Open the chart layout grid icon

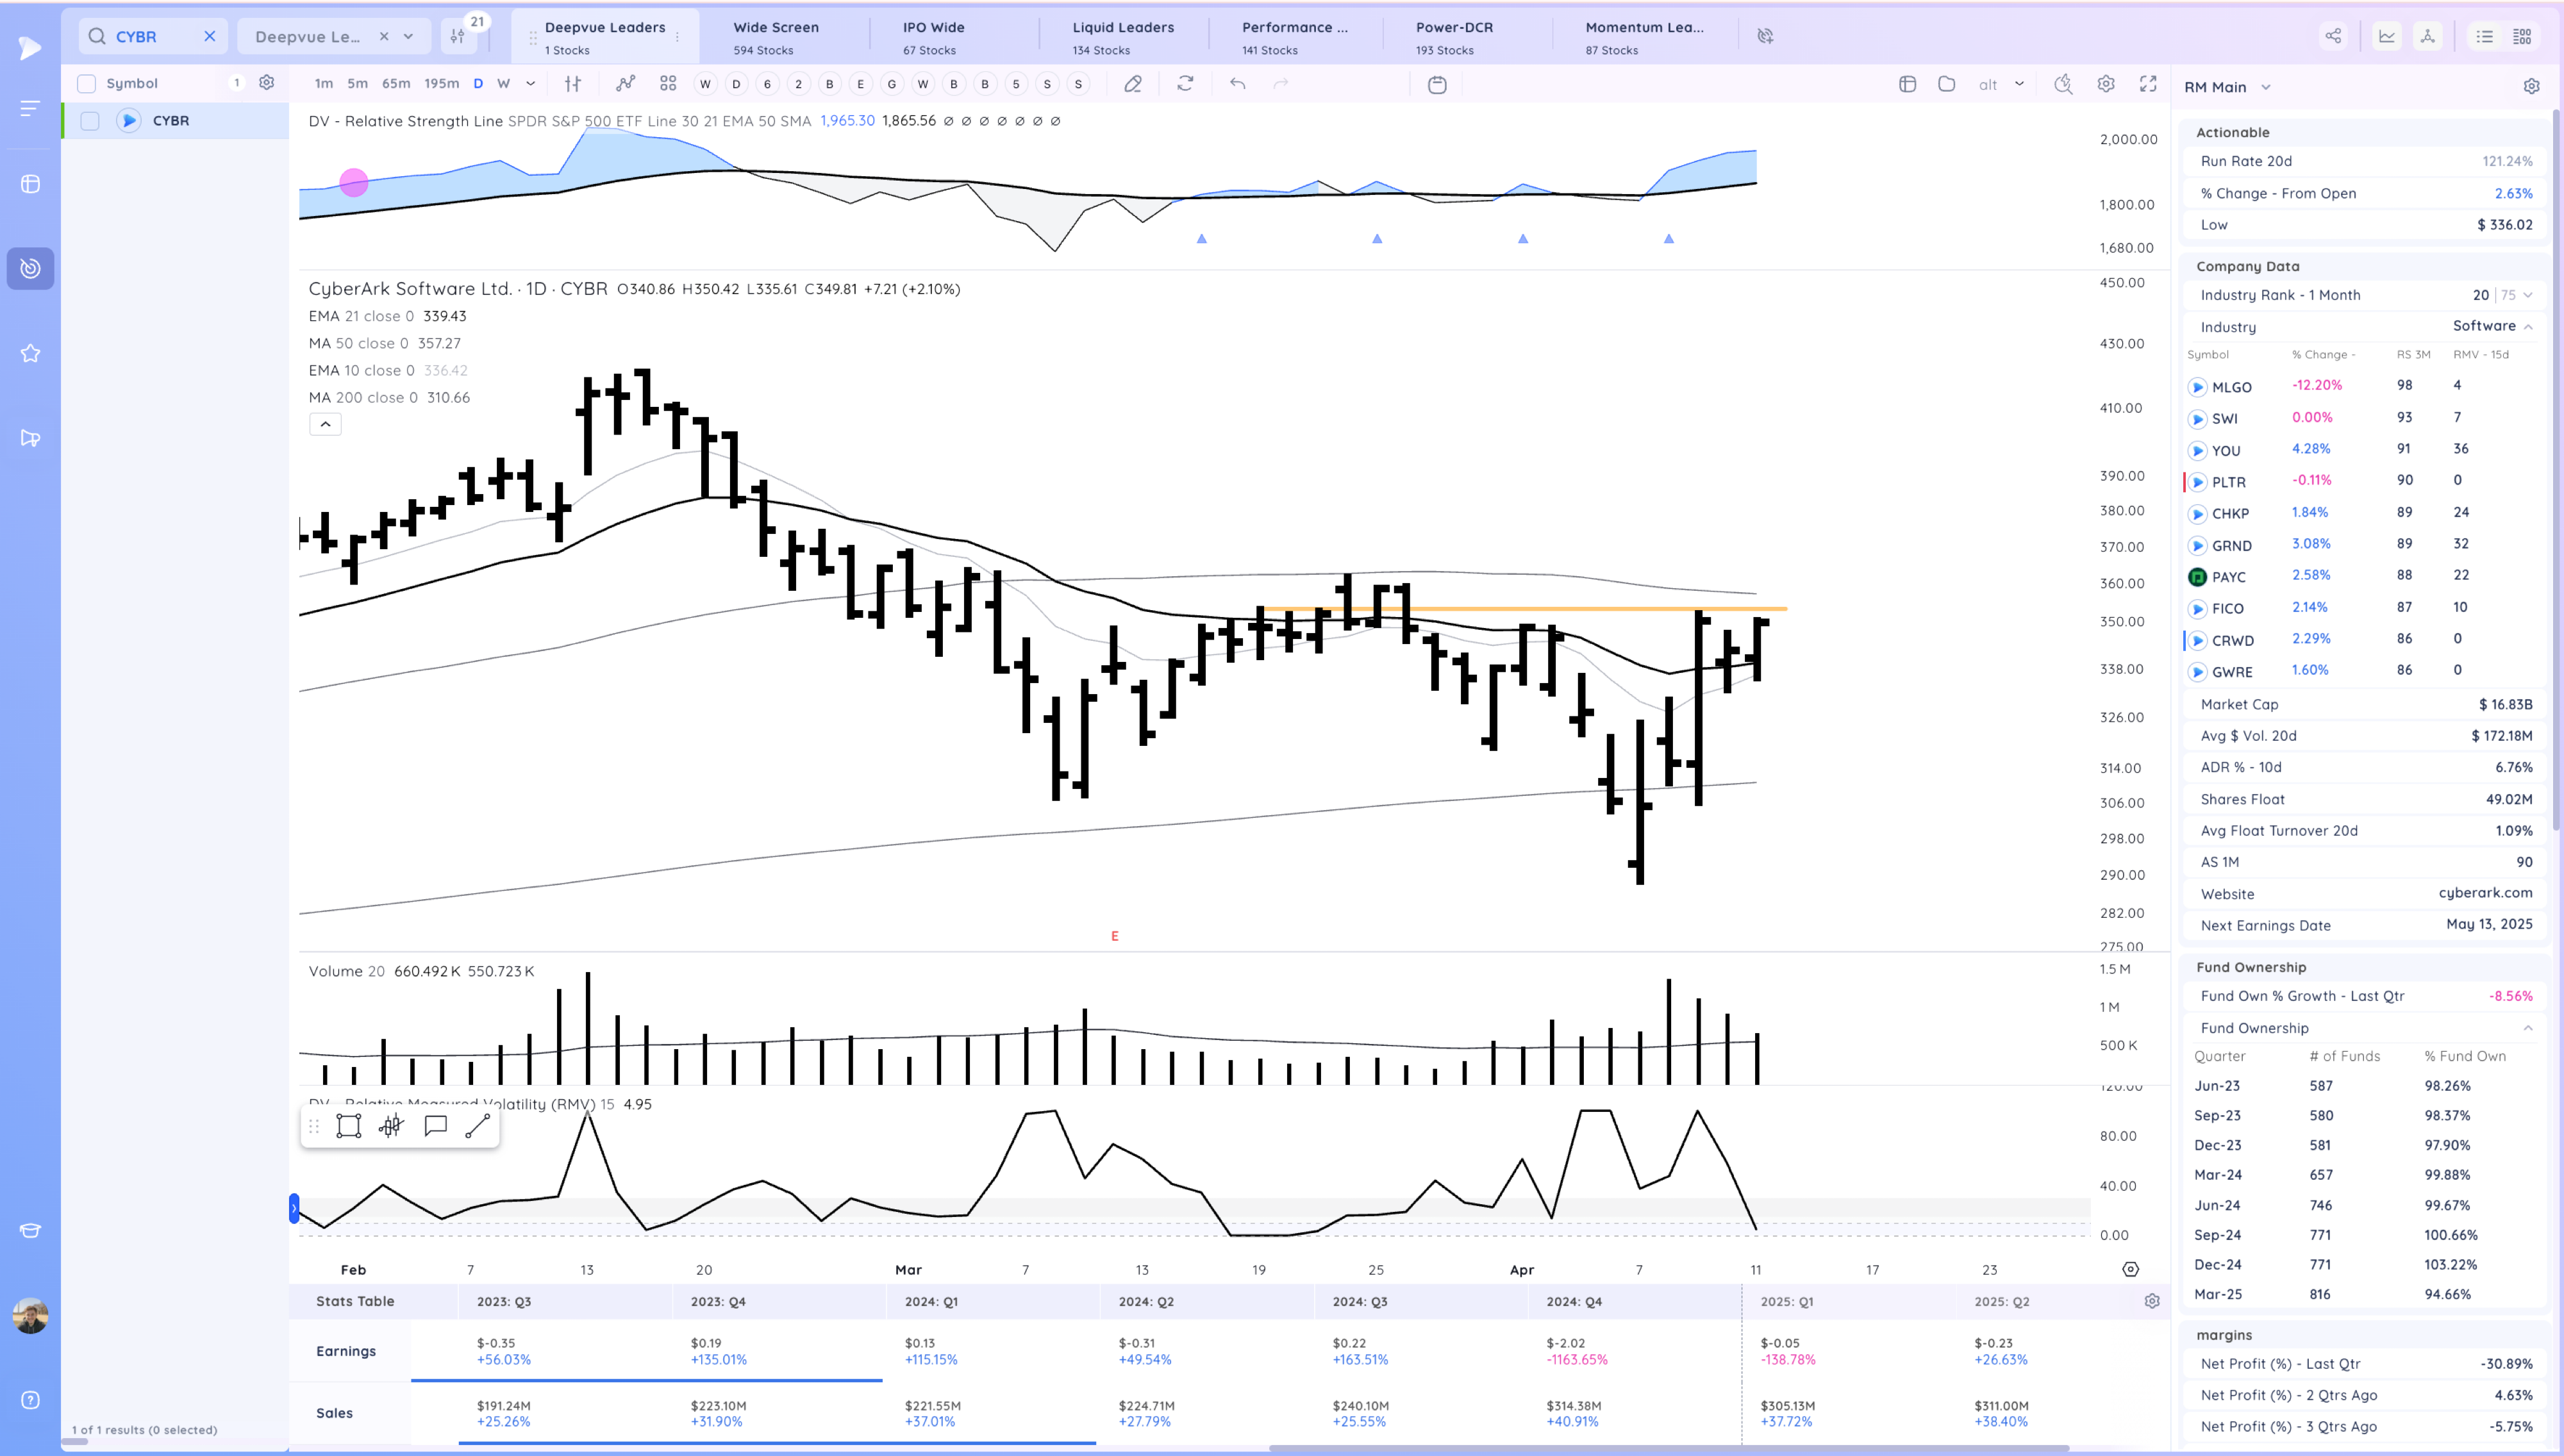[668, 84]
